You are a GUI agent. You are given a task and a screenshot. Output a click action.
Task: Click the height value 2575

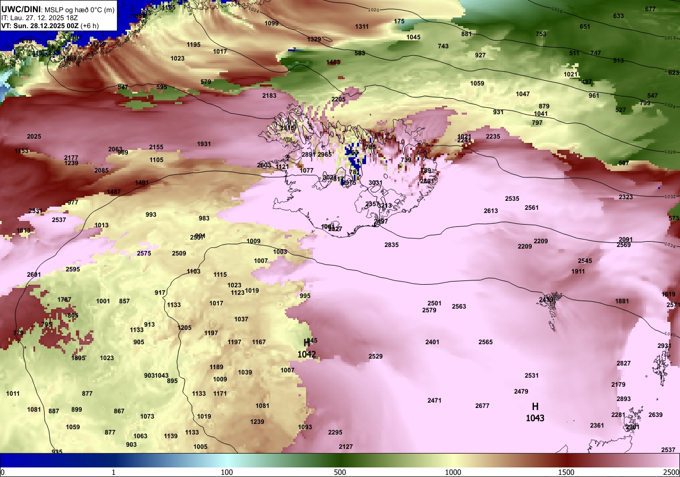144,253
